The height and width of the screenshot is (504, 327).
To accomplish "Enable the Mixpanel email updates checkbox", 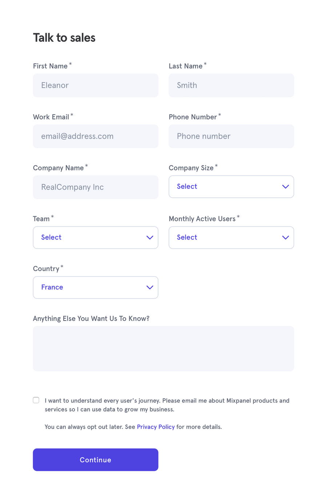I will [x=36, y=400].
